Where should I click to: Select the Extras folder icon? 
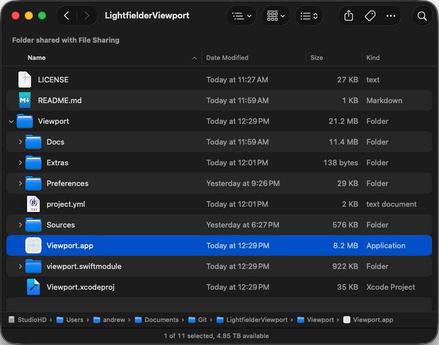[33, 162]
